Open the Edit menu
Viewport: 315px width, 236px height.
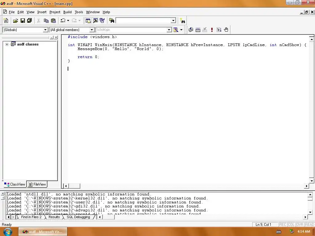pos(21,12)
